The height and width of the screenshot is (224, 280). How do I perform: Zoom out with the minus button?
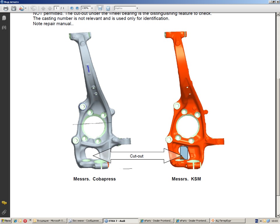click(x=72, y=8)
